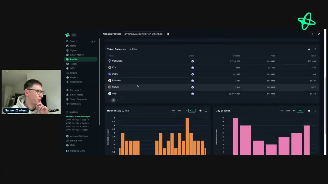Collapse the History section chevron
328x184 pixels.
(94, 112)
